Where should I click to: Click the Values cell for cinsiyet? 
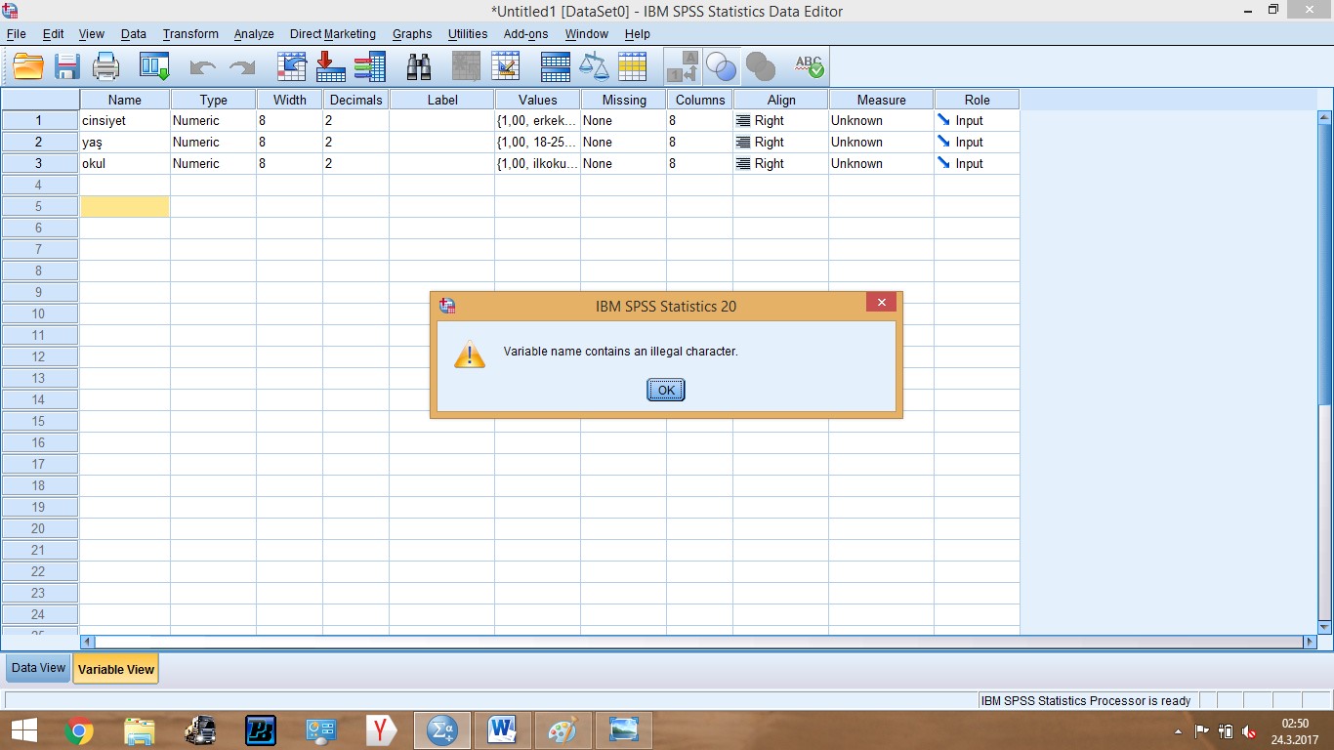pos(537,121)
